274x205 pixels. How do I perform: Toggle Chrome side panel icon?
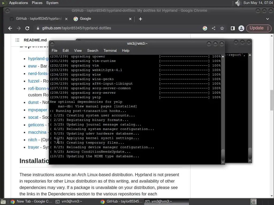233,28
